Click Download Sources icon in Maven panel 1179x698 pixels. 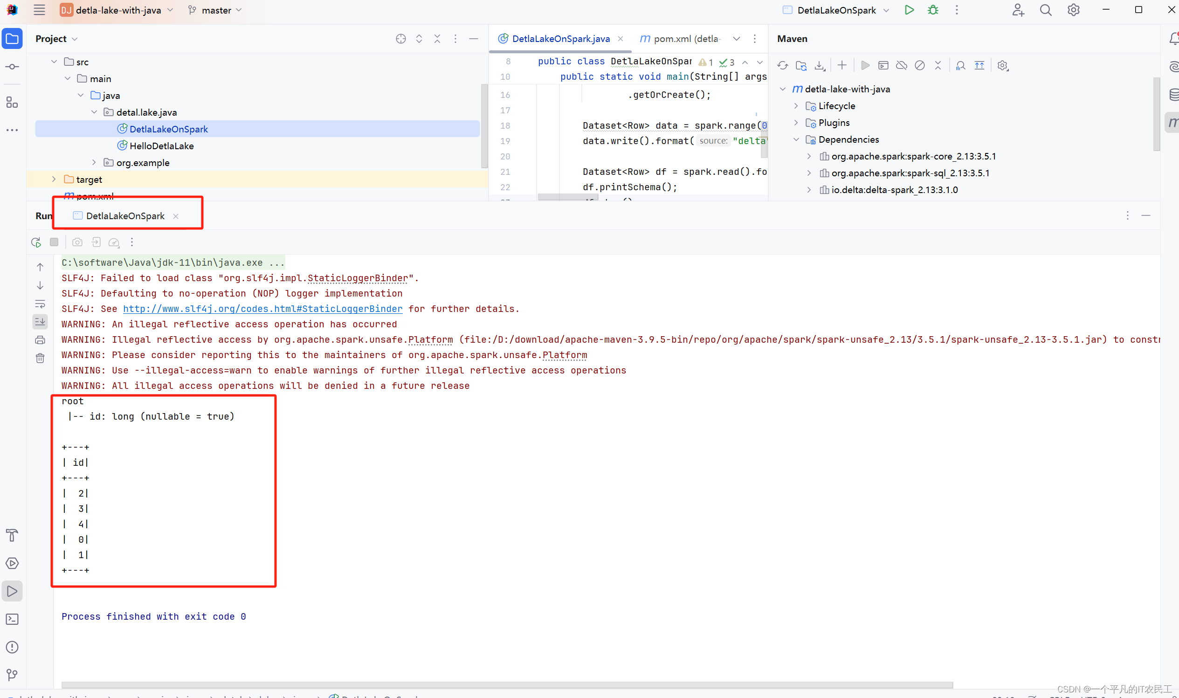820,65
